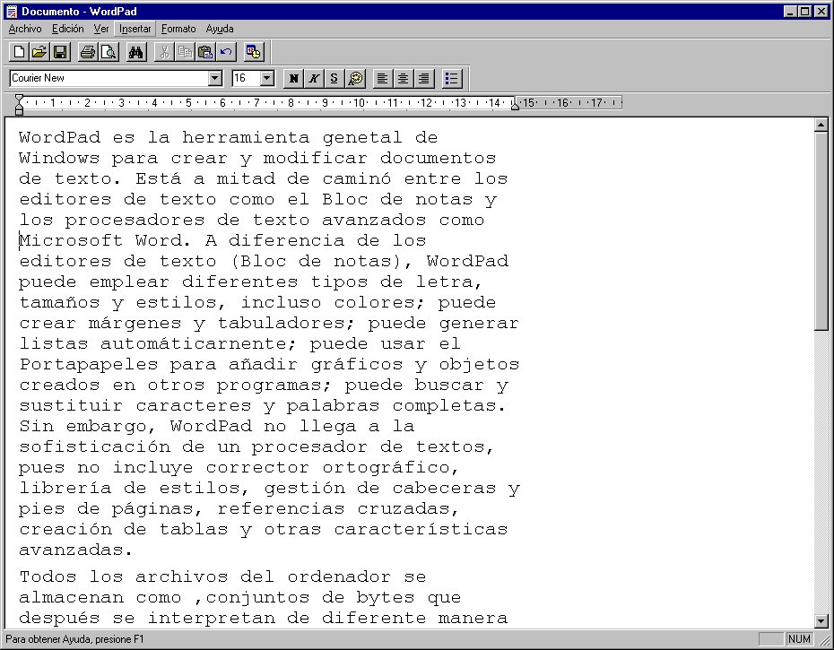Click the scroll up arrow of the vertical scrollbar

821,125
